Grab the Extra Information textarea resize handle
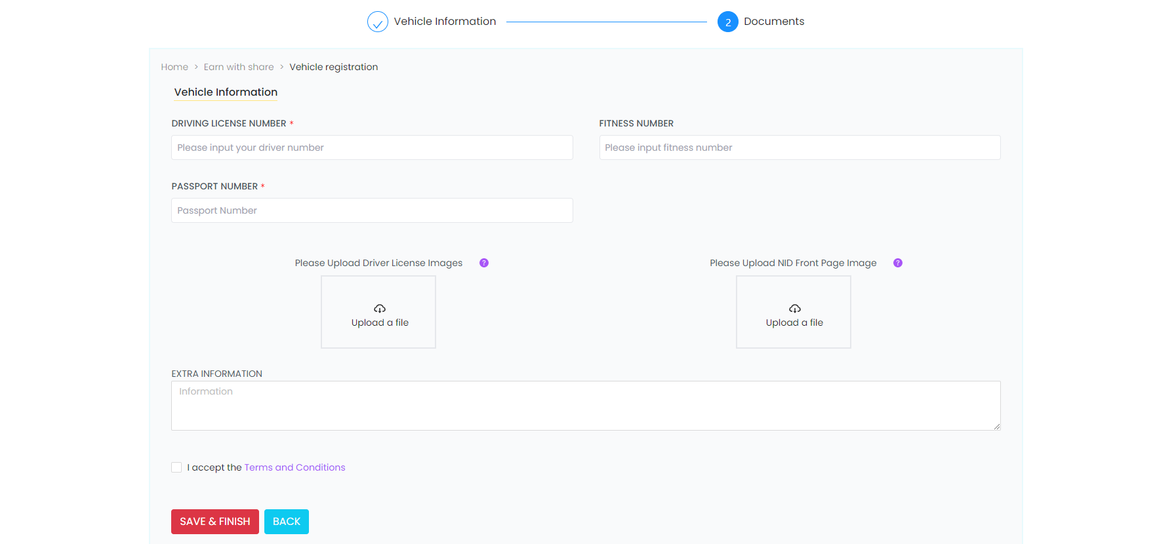 point(996,426)
